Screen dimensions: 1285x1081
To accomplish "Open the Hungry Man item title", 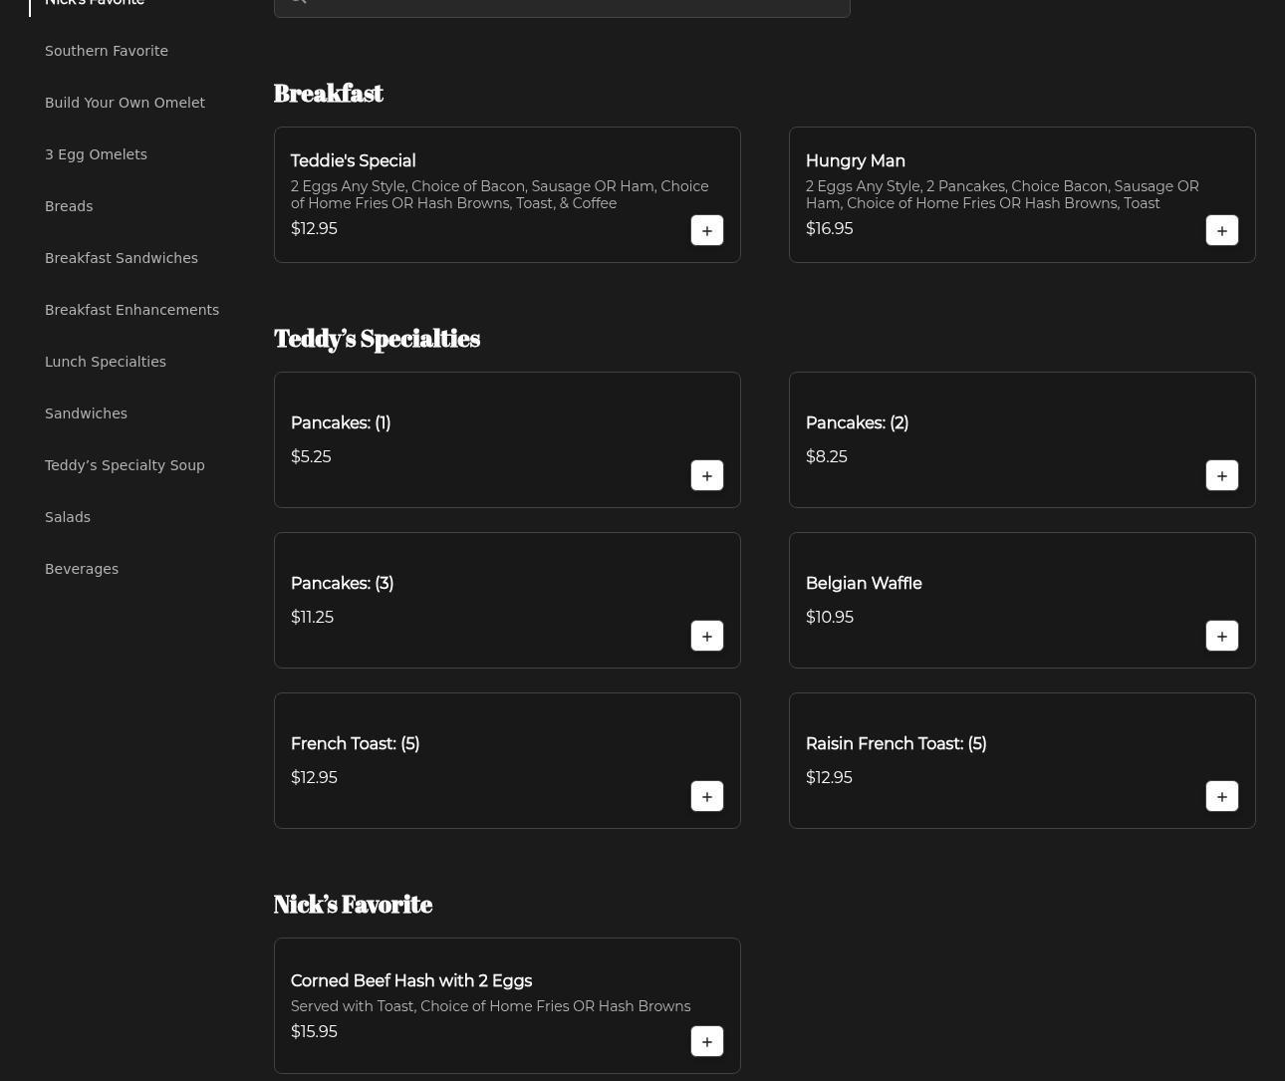I will pyautogui.click(x=855, y=160).
